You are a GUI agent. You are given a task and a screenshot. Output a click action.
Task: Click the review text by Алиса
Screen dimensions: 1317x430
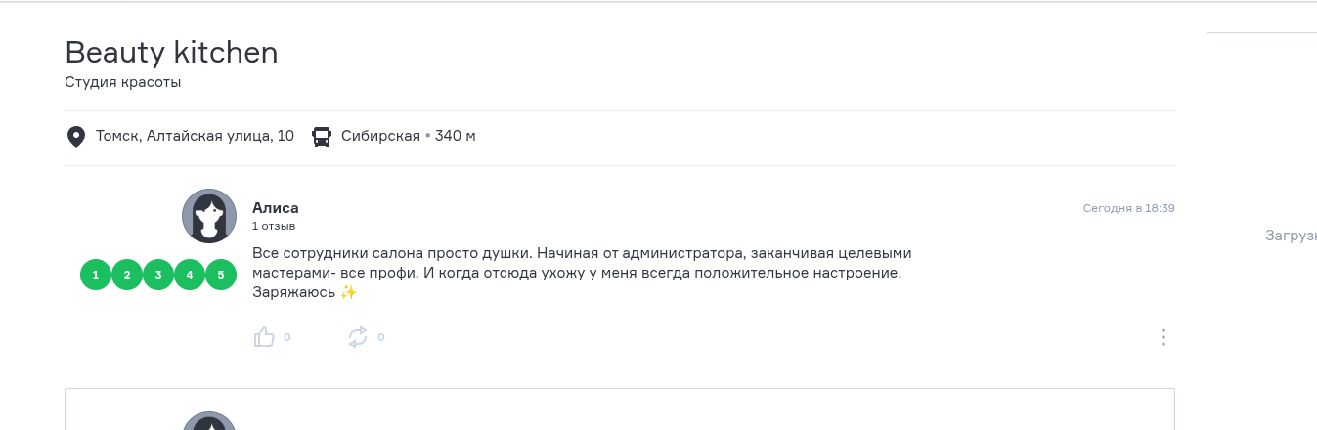[x=582, y=273]
